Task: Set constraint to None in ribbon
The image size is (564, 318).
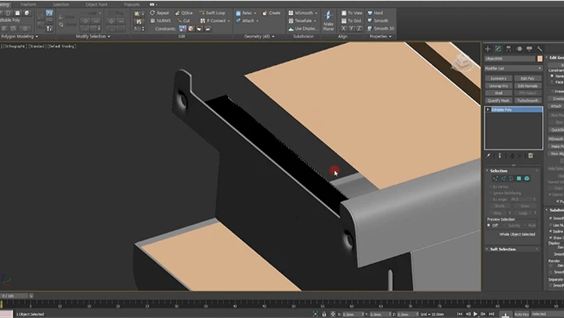Action: point(183,28)
